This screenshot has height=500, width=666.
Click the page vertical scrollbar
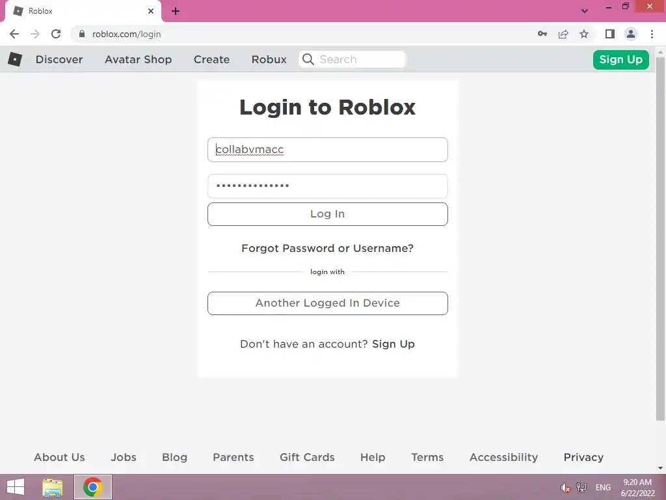click(660, 238)
